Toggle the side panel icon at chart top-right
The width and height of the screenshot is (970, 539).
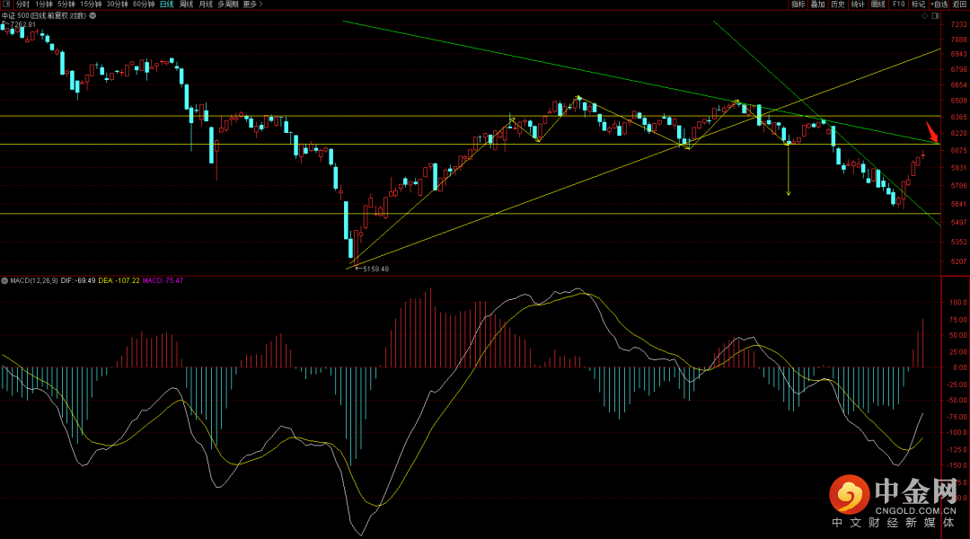(x=935, y=16)
